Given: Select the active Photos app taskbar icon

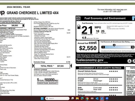Looking at the screenshot, I should point(102,99).
